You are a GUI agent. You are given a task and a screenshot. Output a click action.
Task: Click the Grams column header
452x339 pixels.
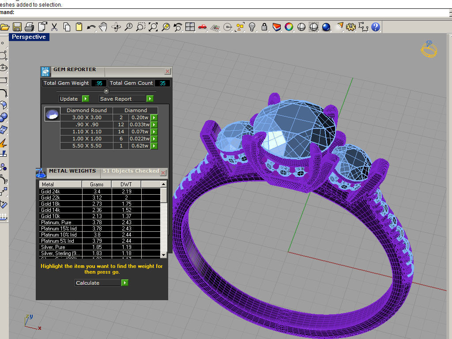97,184
